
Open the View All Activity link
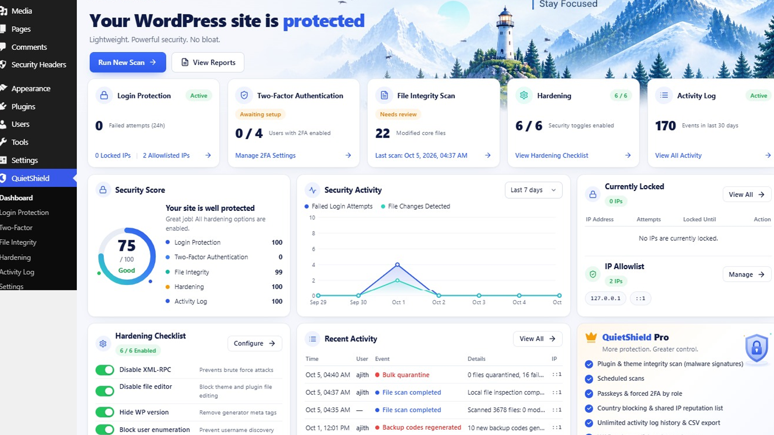678,155
